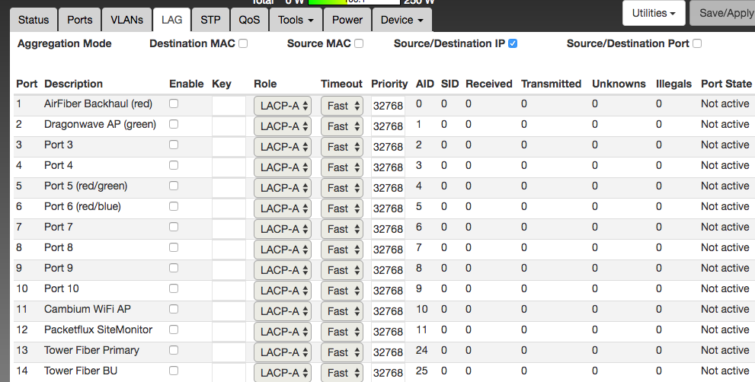Enable LAG on AirFiber Backhaul port
This screenshot has height=382, width=755.
point(174,103)
